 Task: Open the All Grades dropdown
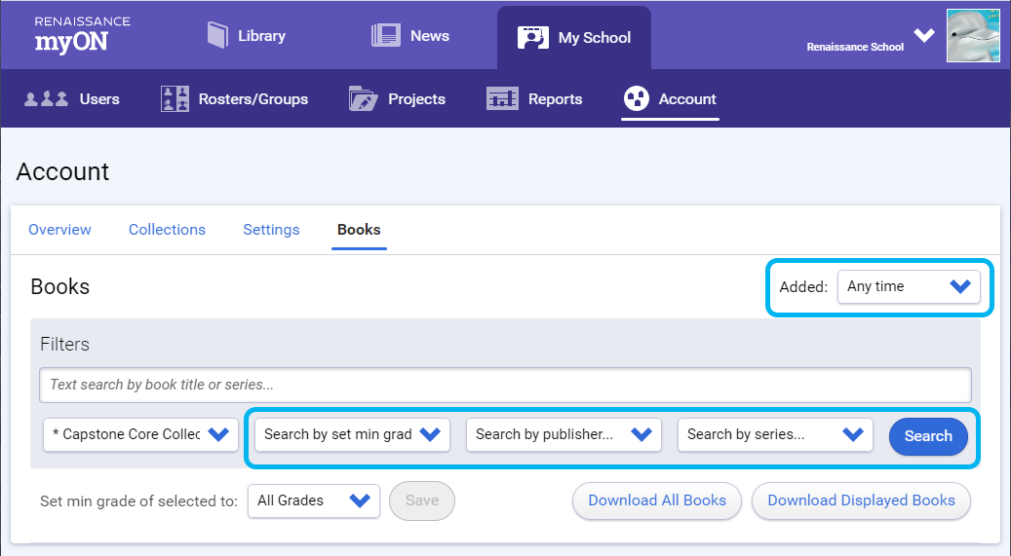(313, 501)
